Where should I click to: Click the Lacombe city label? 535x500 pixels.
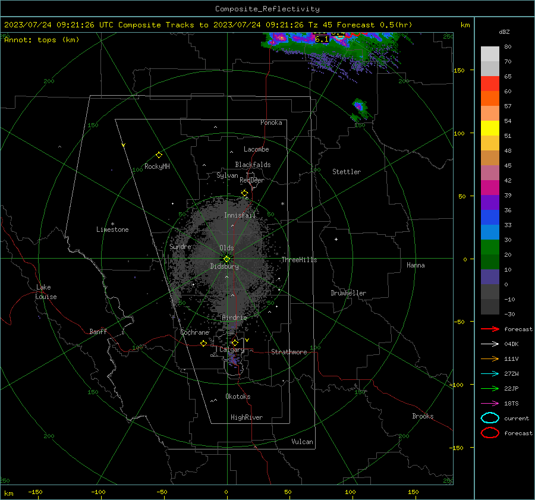coord(256,149)
